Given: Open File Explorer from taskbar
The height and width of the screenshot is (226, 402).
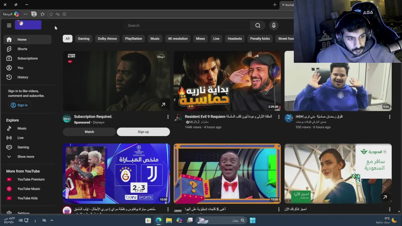Looking at the screenshot, I should pyautogui.click(x=169, y=220).
